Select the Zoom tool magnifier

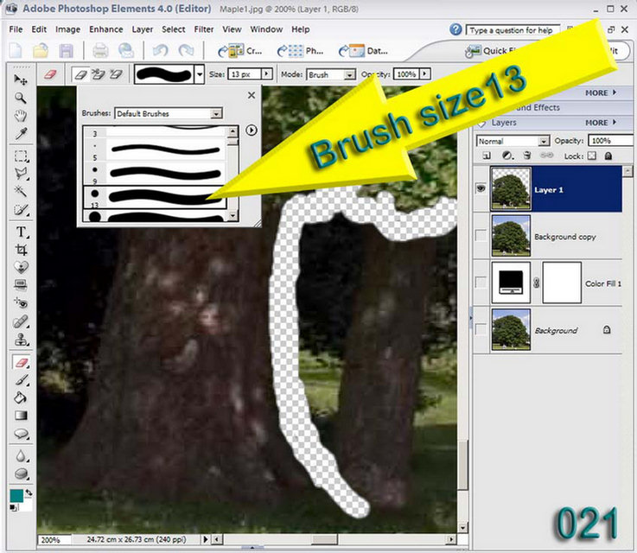point(21,98)
